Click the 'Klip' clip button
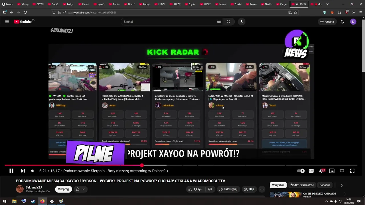365x205 pixels. 249,189
